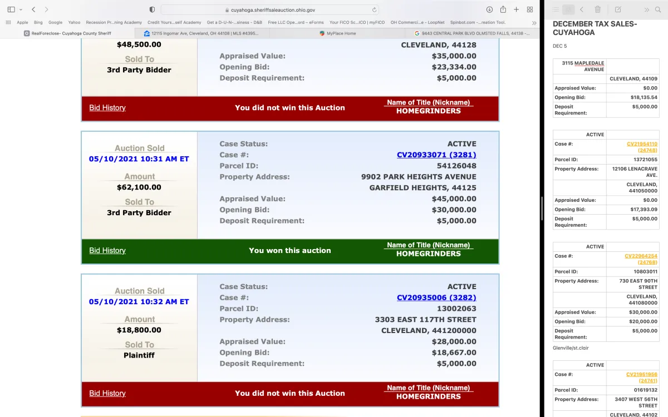This screenshot has height=417, width=668.
Task: Switch to RealForeclose Cuyahoga County Sheriff tab
Action: (x=67, y=33)
